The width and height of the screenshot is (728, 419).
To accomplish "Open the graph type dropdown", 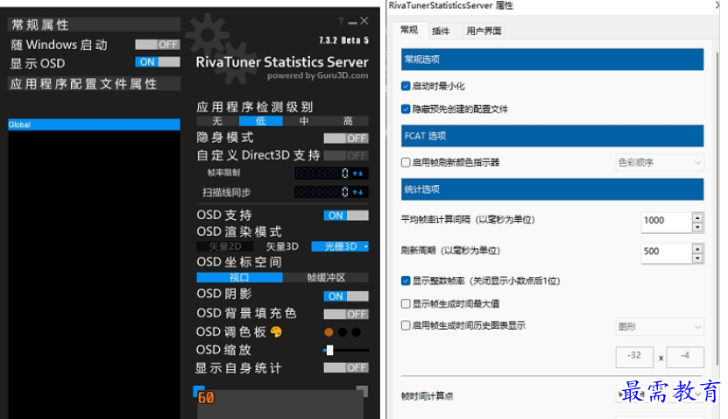I will (660, 327).
